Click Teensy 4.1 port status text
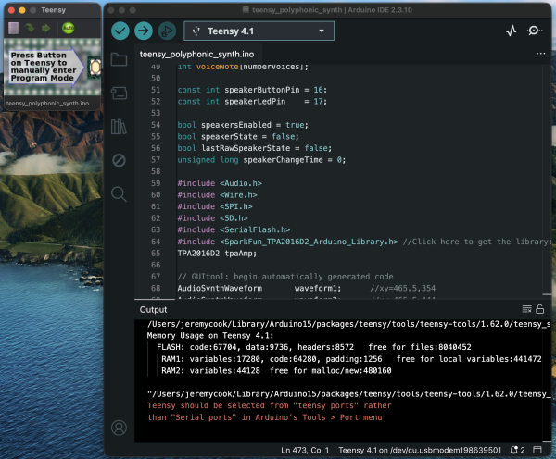This screenshot has width=556, height=459. pyautogui.click(x=420, y=450)
